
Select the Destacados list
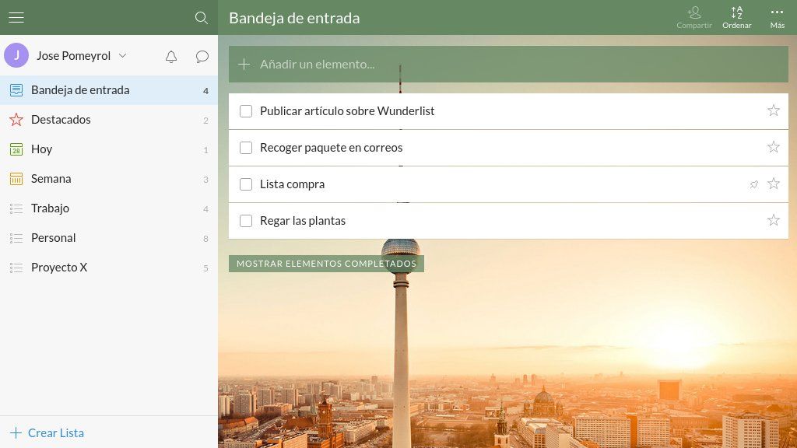[61, 120]
